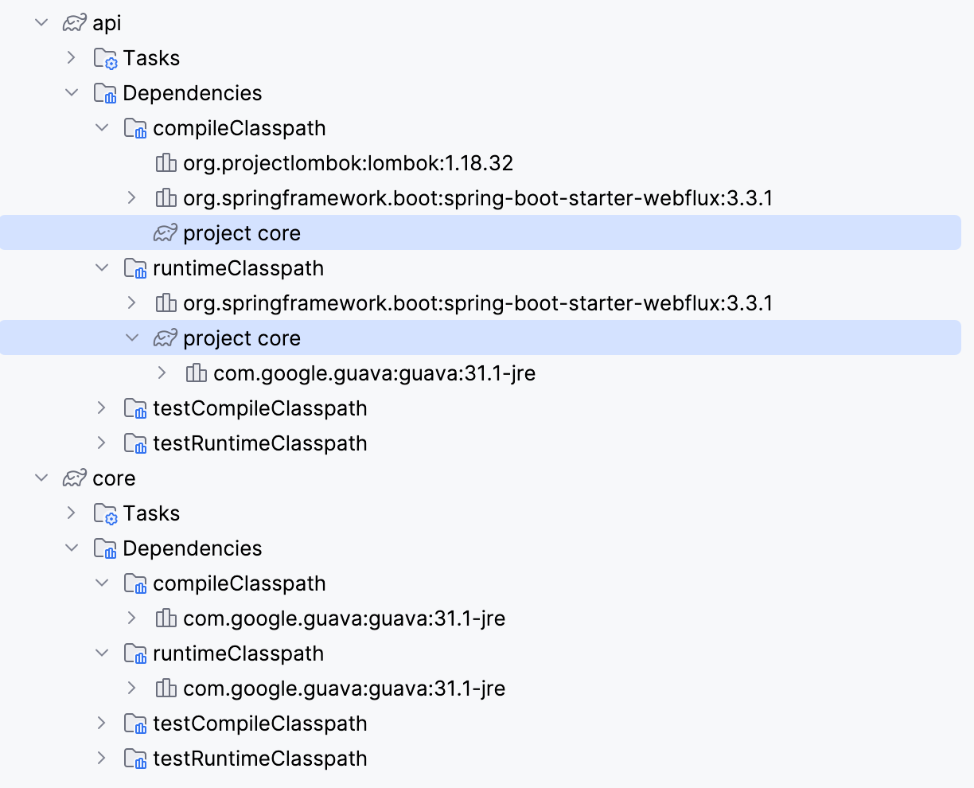Viewport: 974px width, 788px height.
Task: Click core runtimeClasspath folder icon
Action: click(135, 653)
